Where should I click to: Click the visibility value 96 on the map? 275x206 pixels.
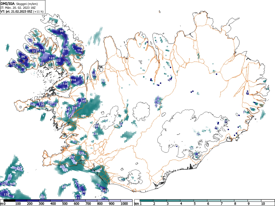tap(23, 57)
